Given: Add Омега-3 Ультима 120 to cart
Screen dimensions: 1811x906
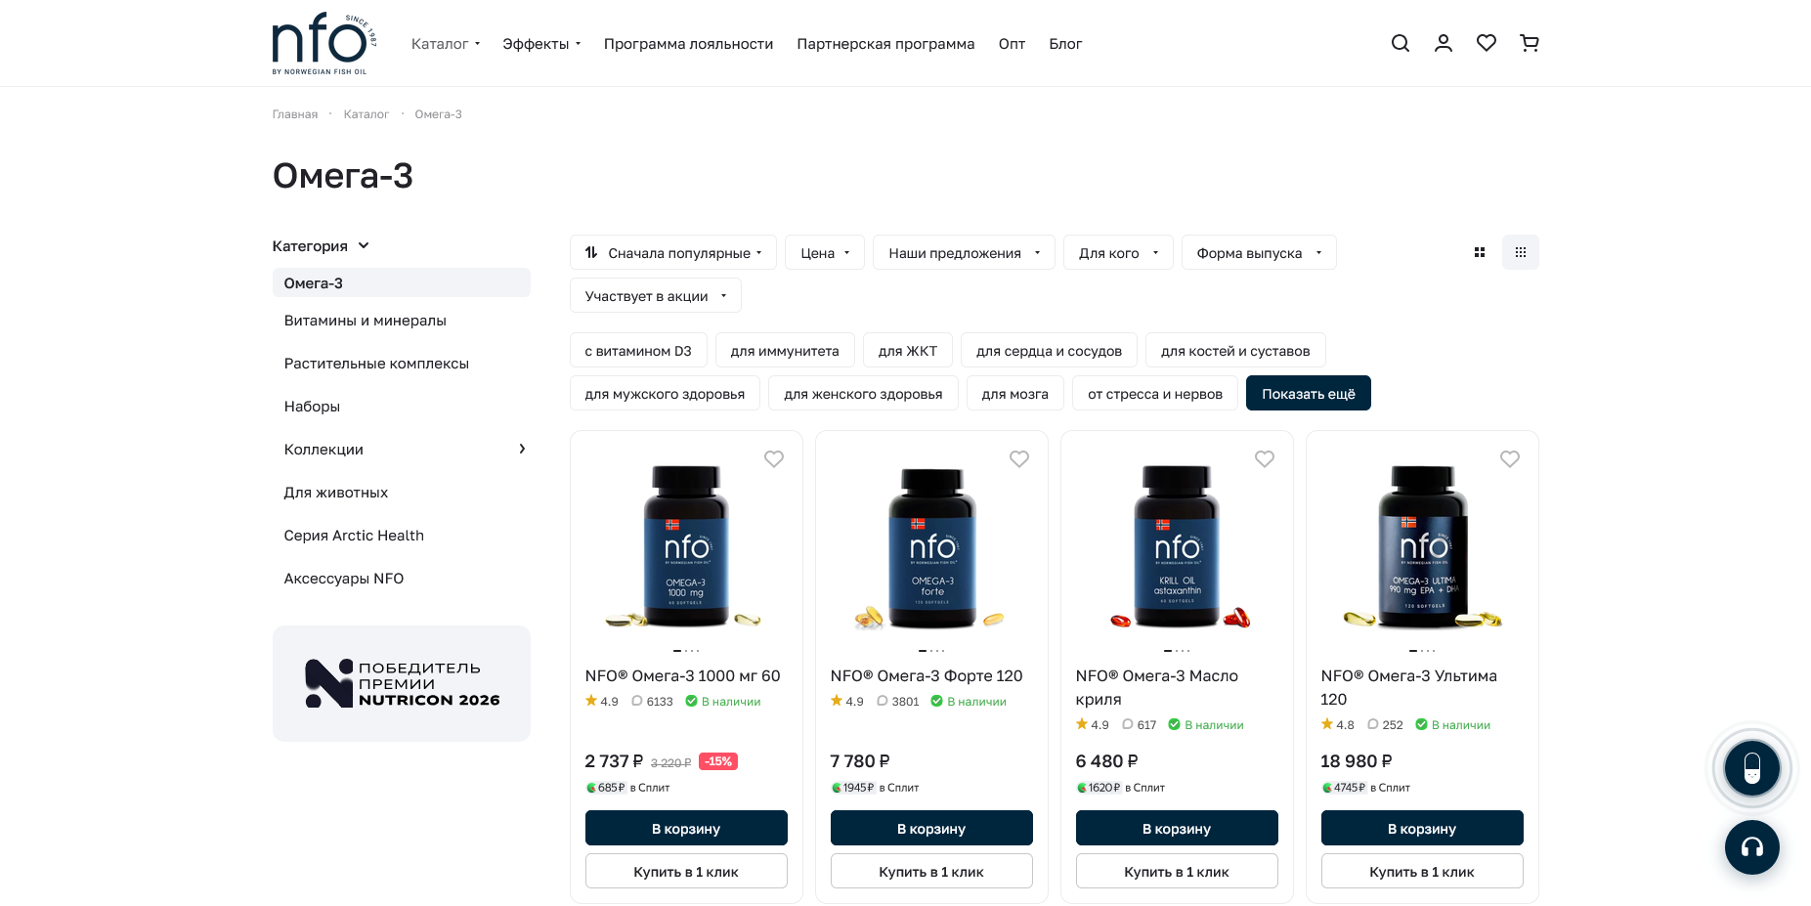Looking at the screenshot, I should pyautogui.click(x=1422, y=828).
